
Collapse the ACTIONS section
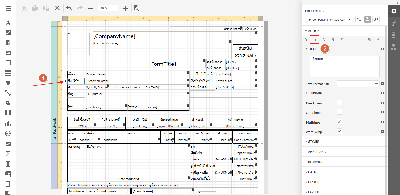(313, 31)
